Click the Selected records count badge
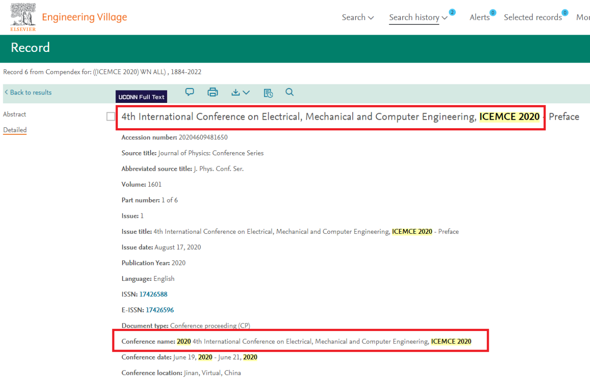590x382 pixels. coord(565,12)
